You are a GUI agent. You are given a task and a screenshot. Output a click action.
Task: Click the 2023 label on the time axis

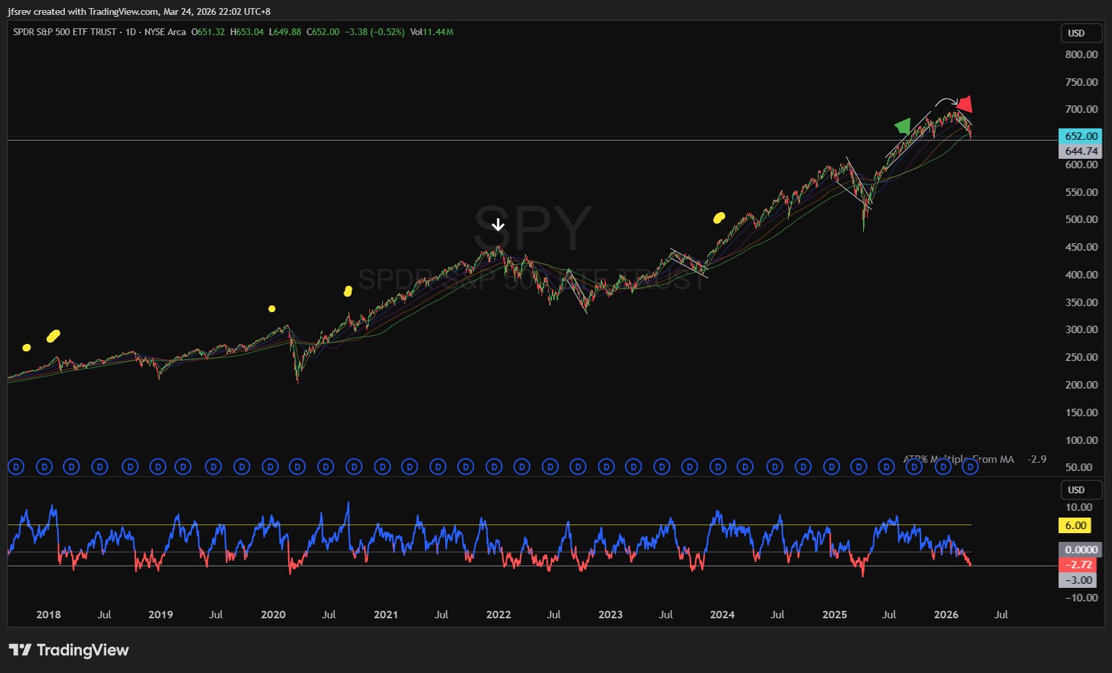610,614
